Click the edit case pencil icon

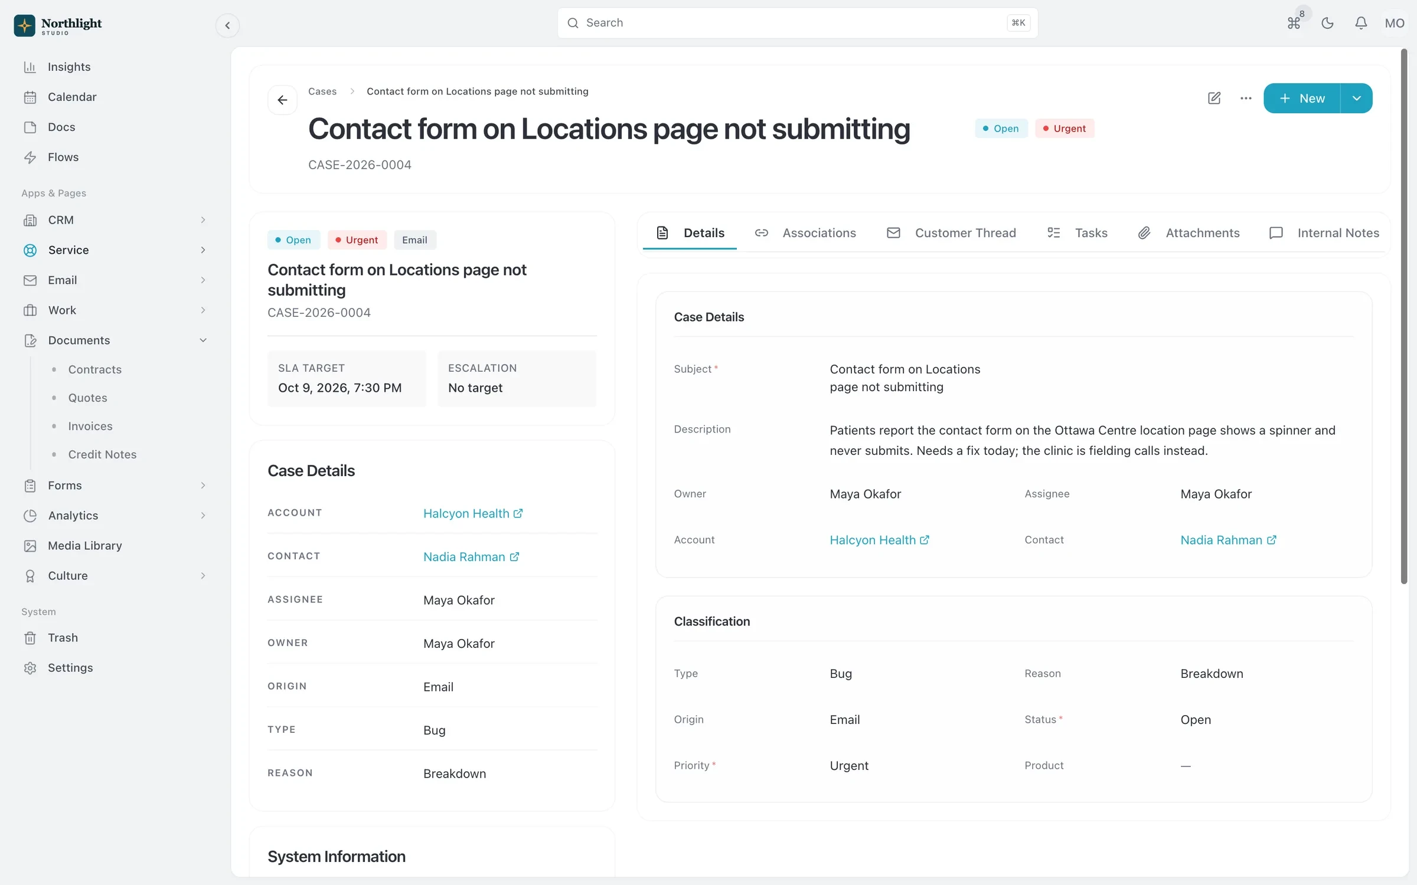pyautogui.click(x=1214, y=98)
